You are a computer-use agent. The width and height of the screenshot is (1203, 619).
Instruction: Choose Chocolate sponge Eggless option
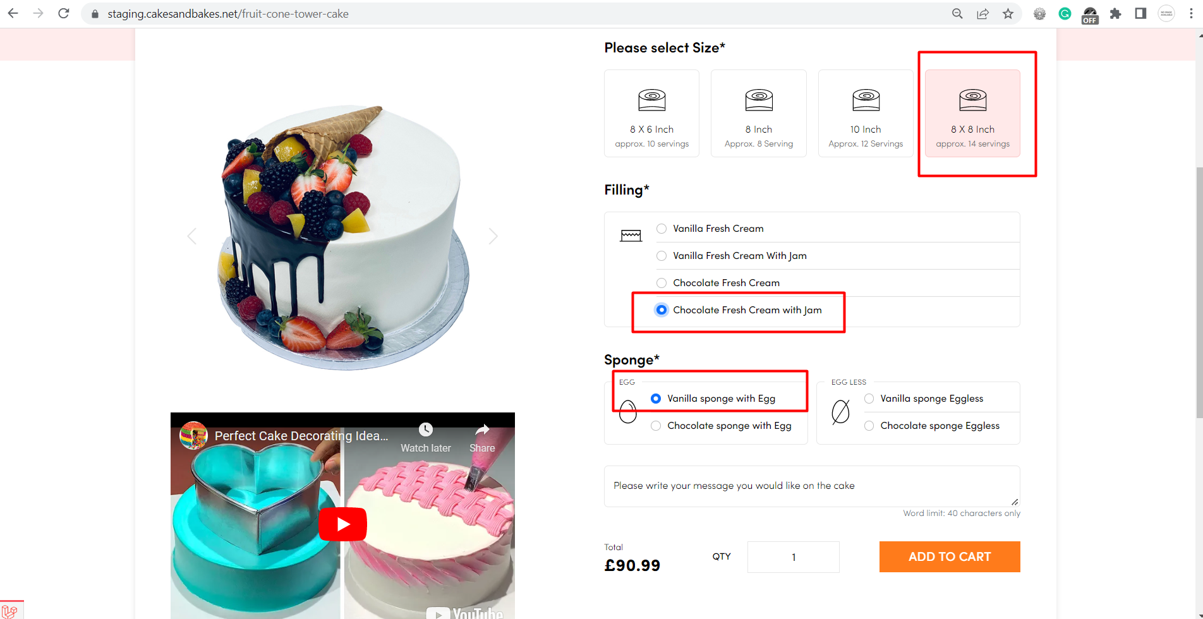coord(869,426)
